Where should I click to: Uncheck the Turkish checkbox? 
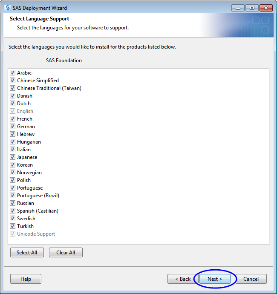pyautogui.click(x=12, y=226)
